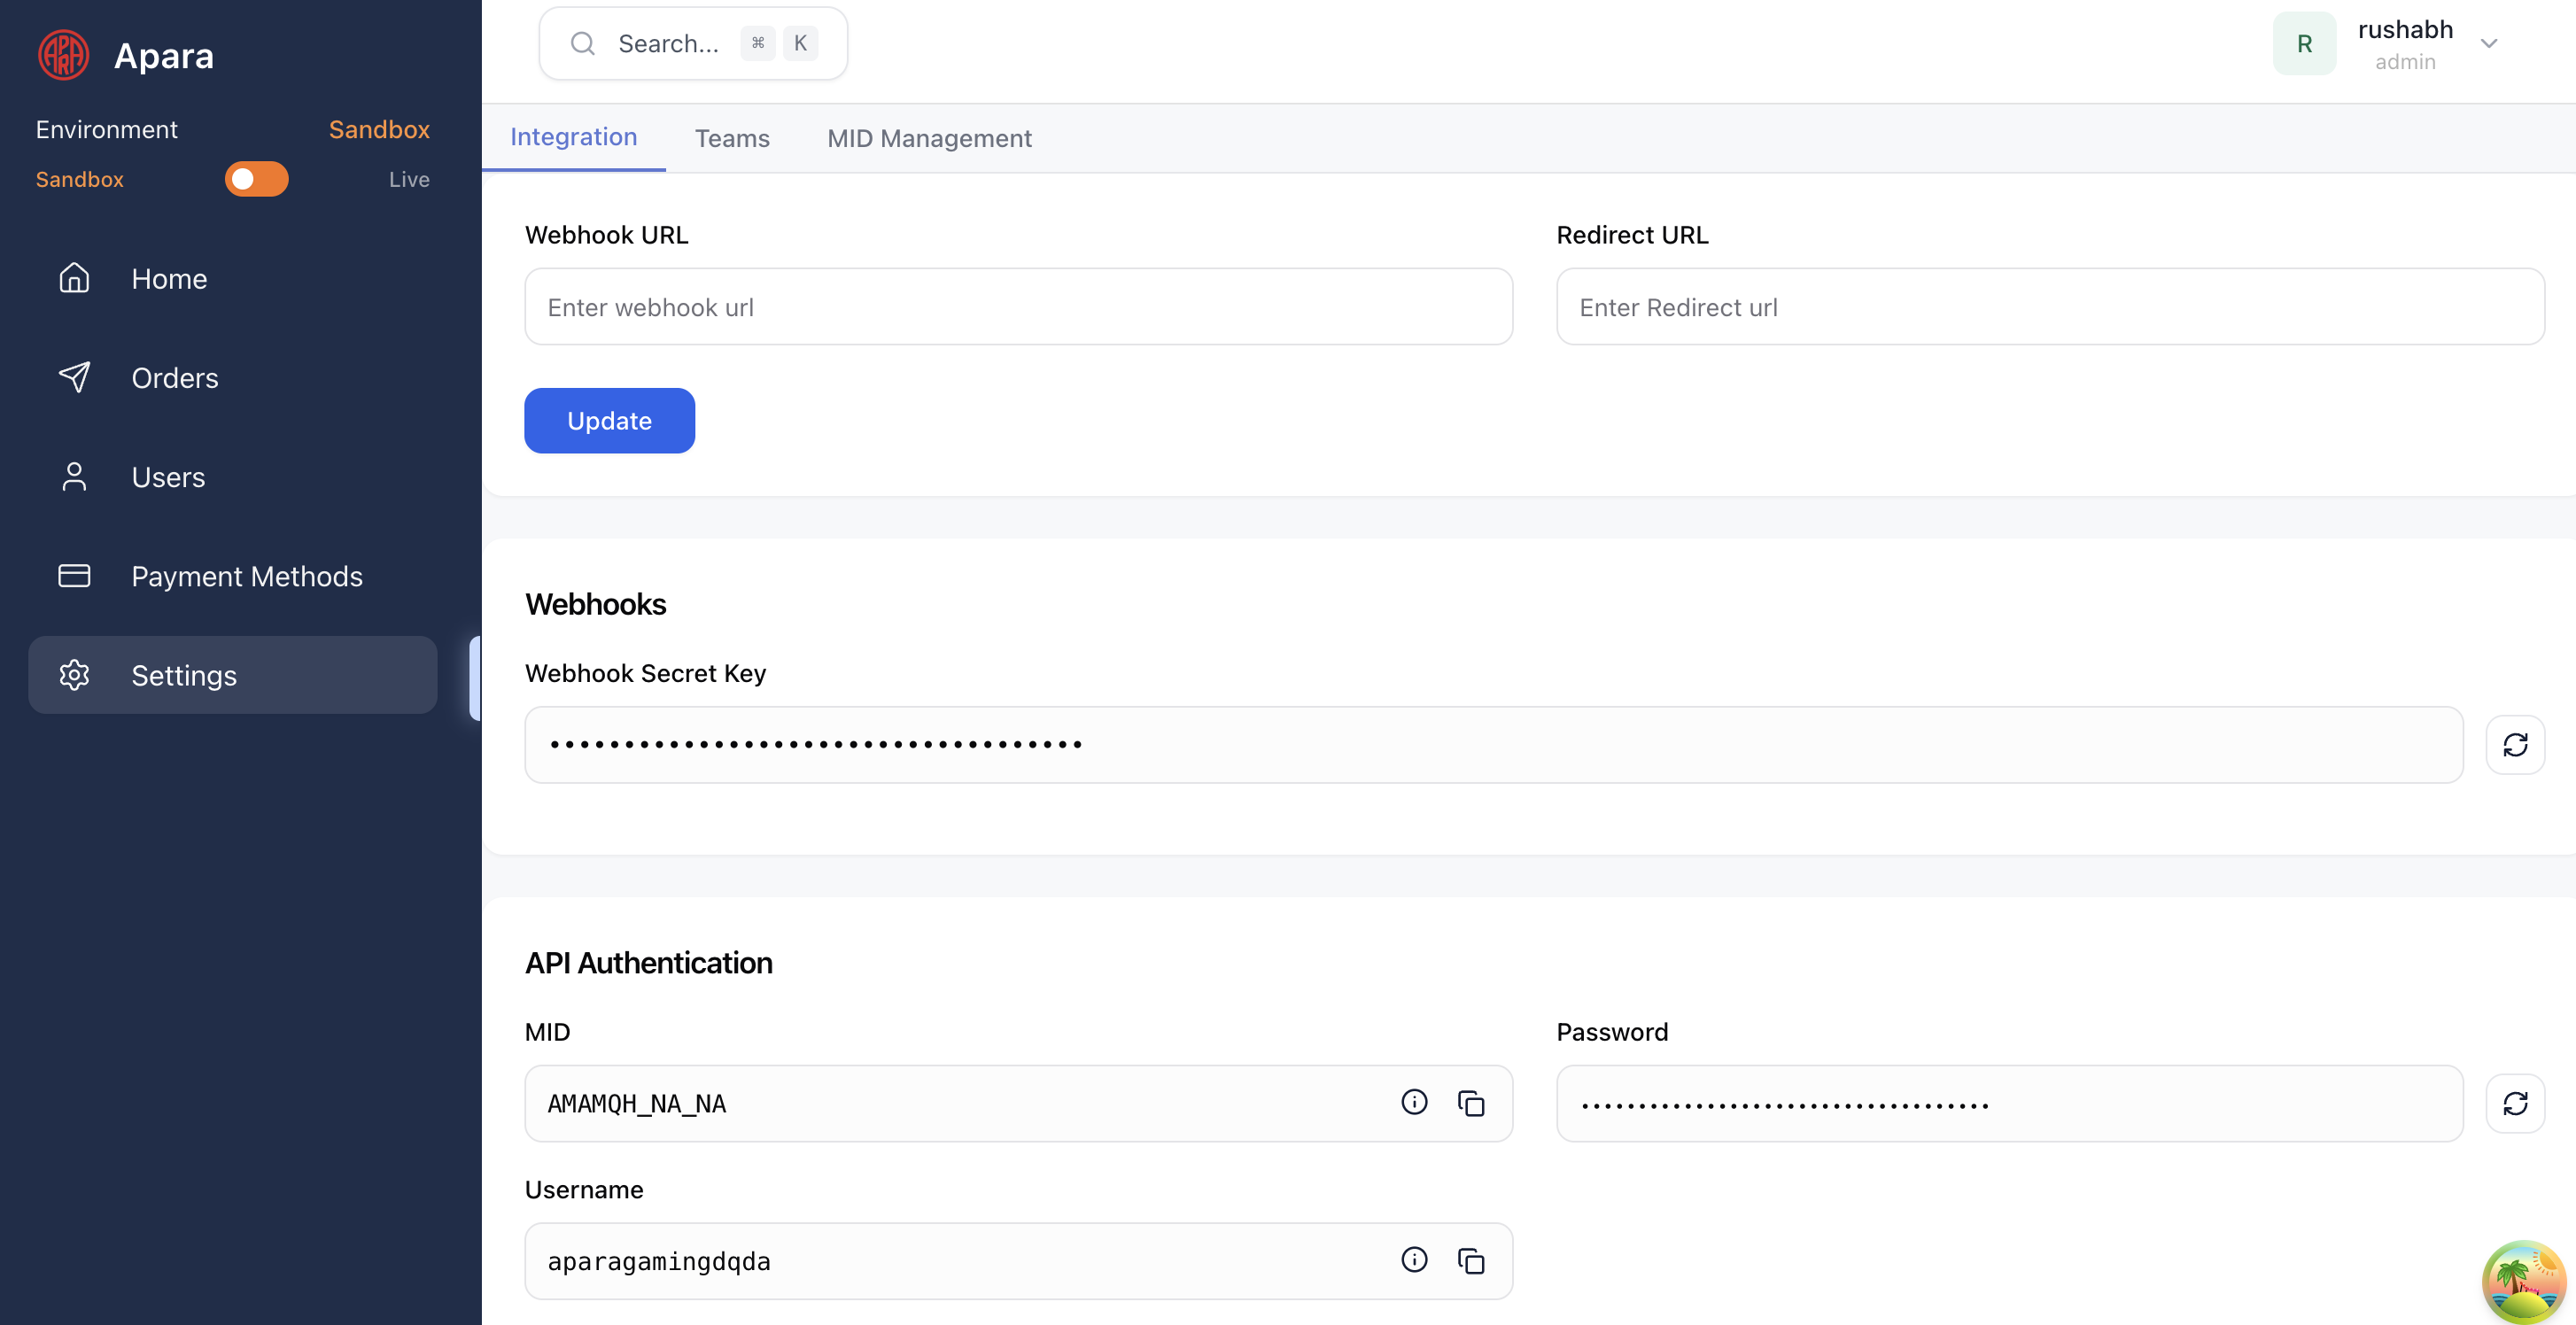Viewport: 2576px width, 1325px height.
Task: Click the Settings gear icon
Action: tap(74, 675)
